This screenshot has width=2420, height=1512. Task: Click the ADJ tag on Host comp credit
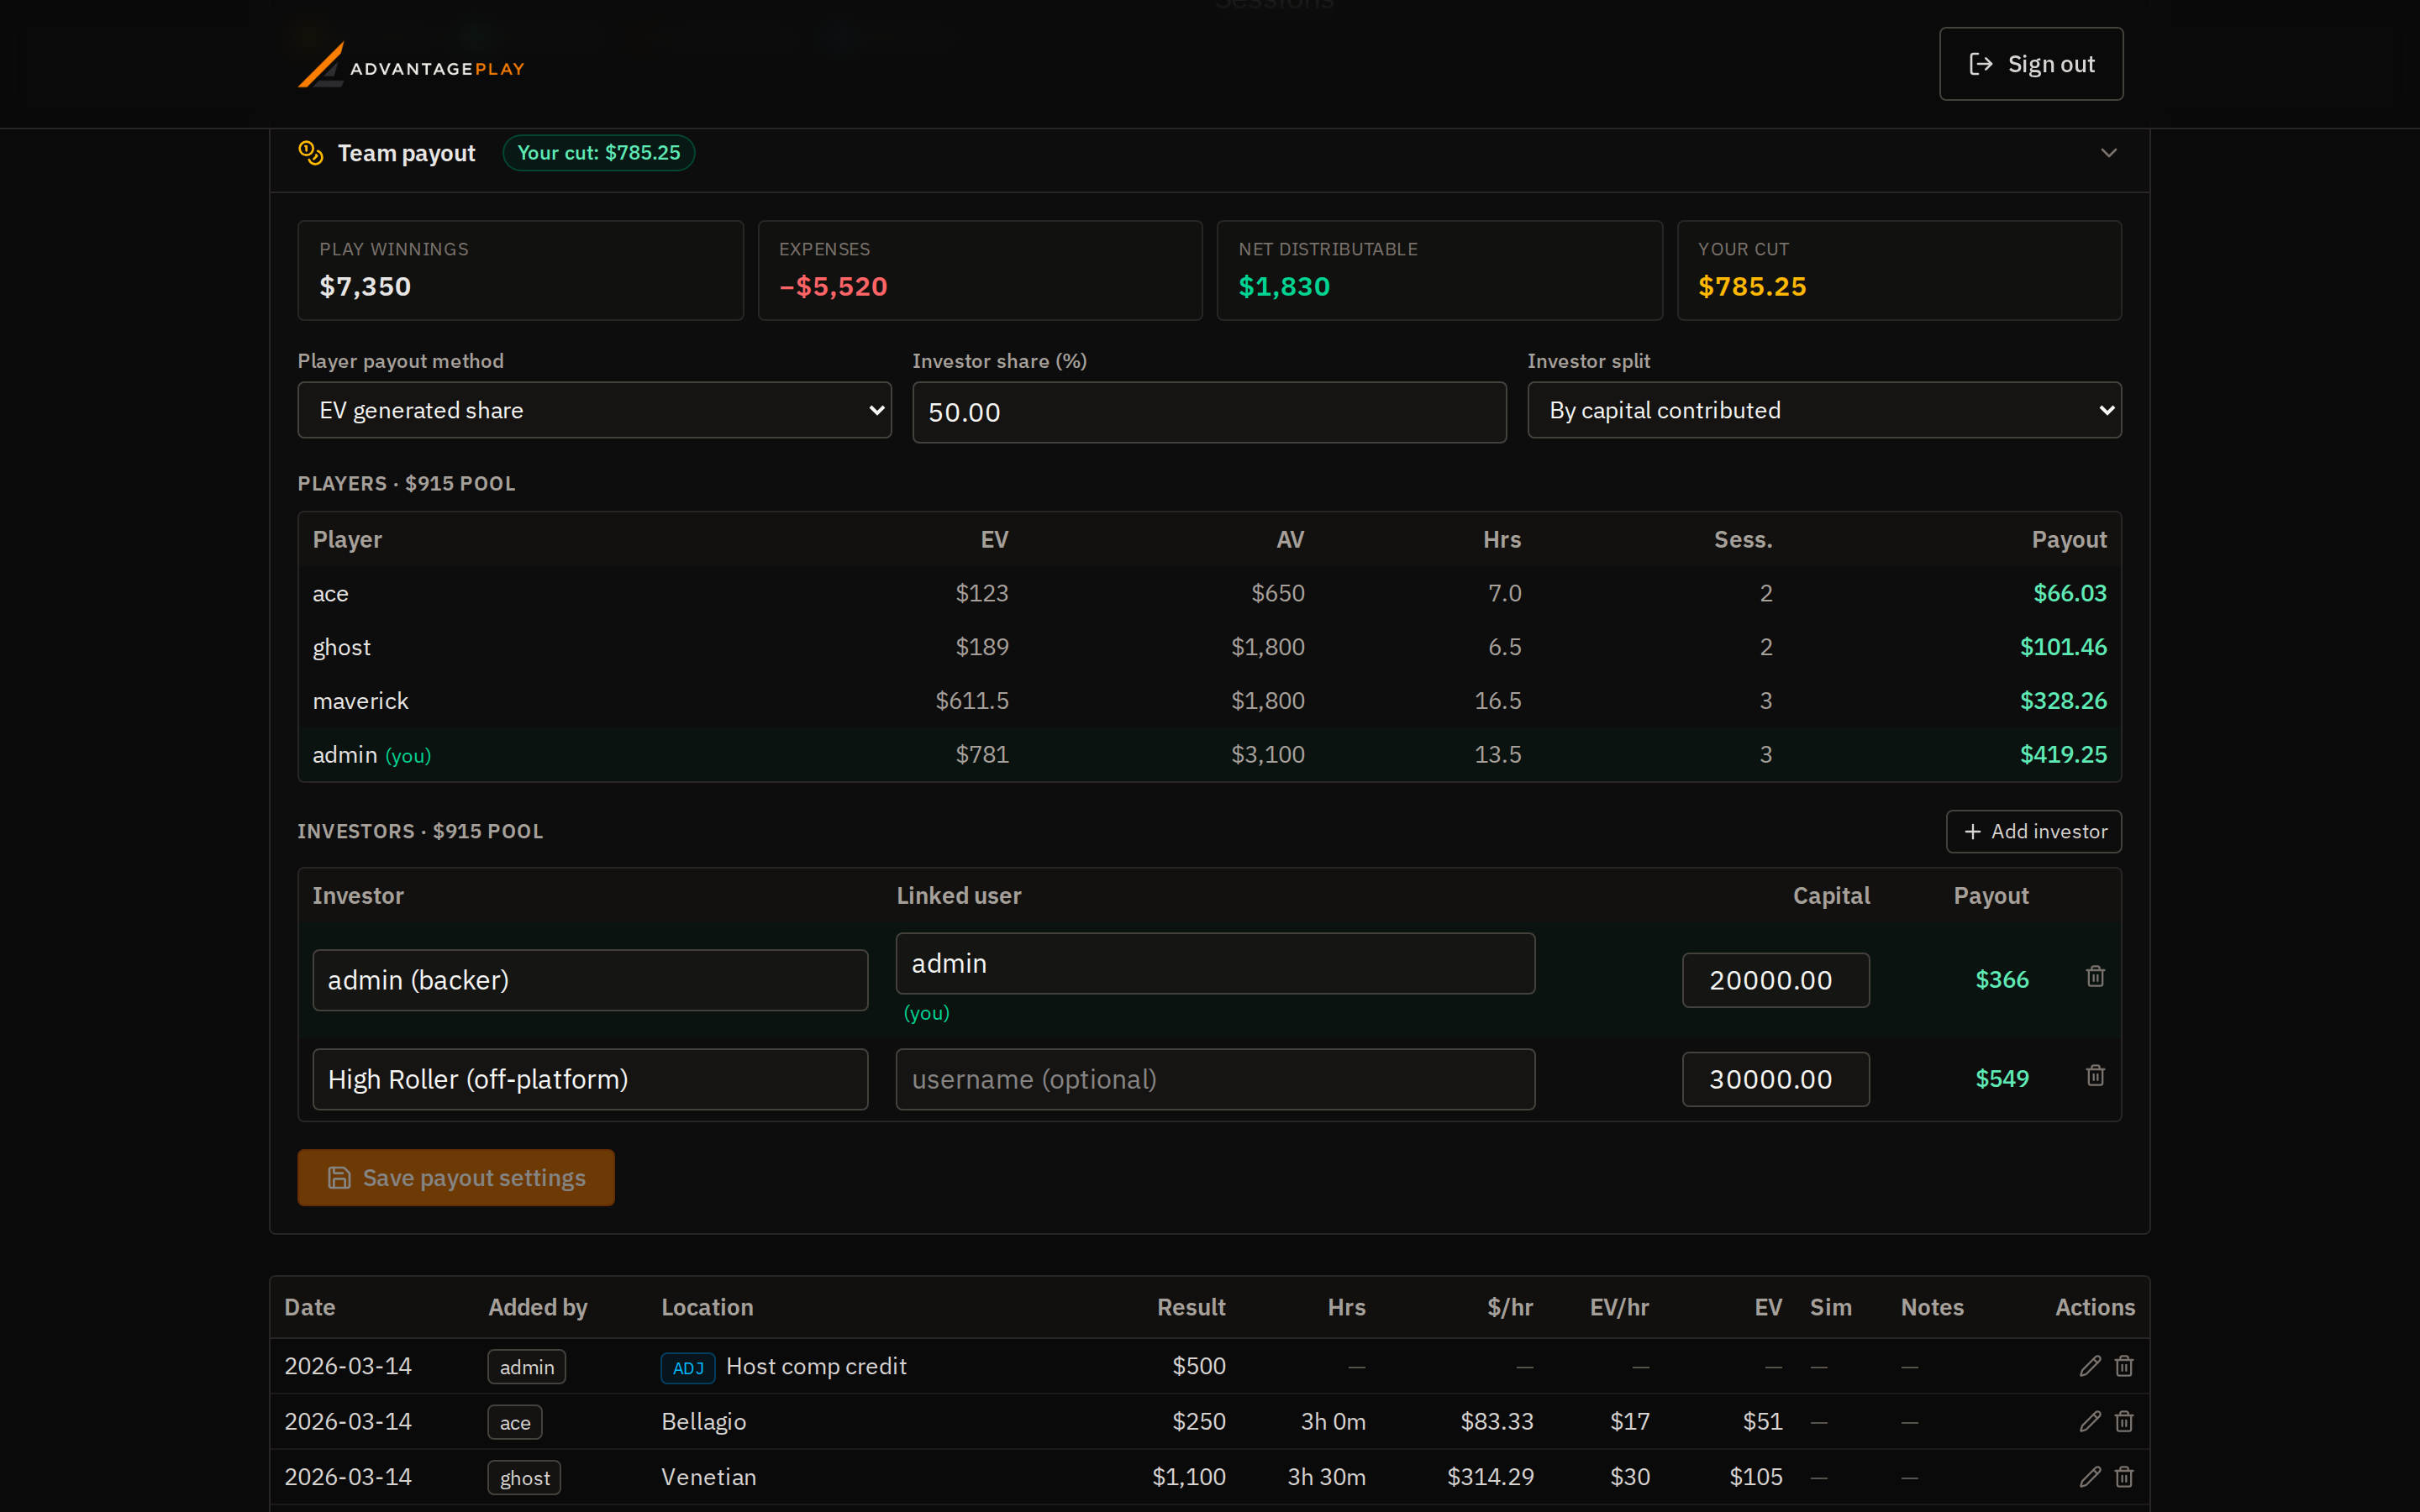tap(688, 1367)
